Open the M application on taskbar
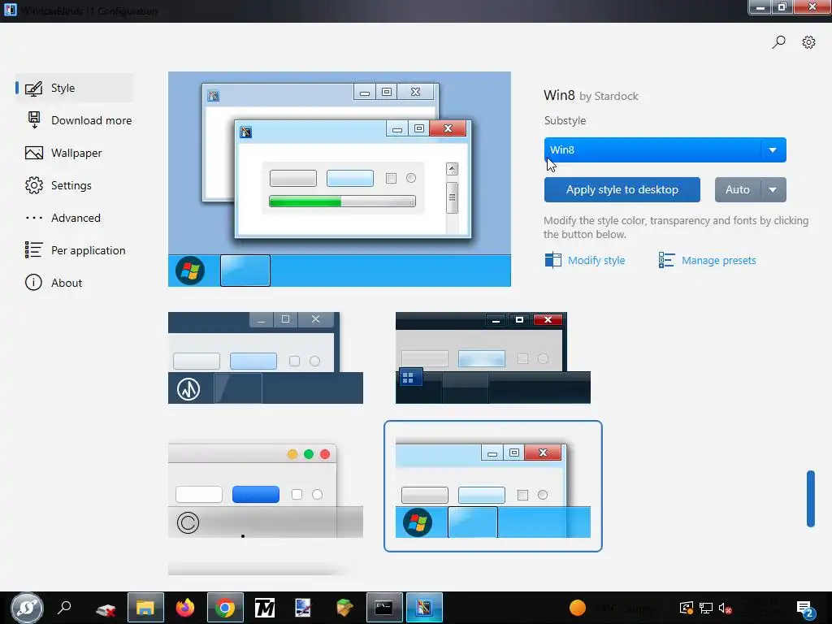 click(264, 608)
